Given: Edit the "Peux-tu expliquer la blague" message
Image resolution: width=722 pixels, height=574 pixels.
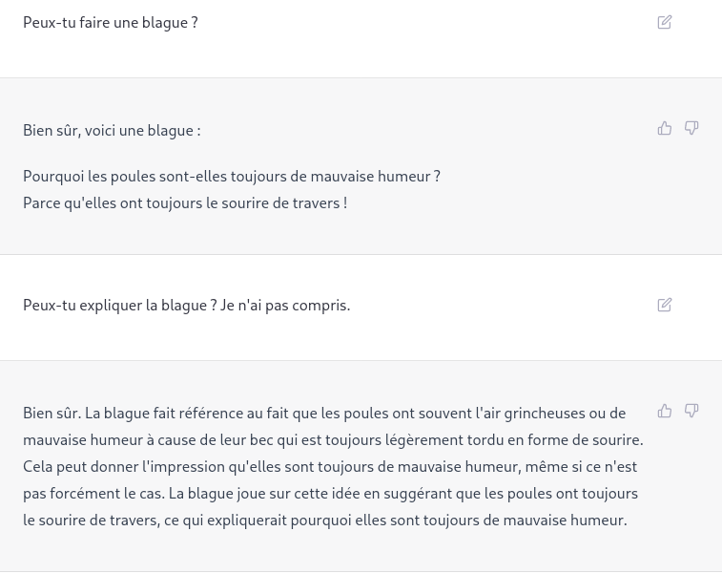Looking at the screenshot, I should 665,305.
